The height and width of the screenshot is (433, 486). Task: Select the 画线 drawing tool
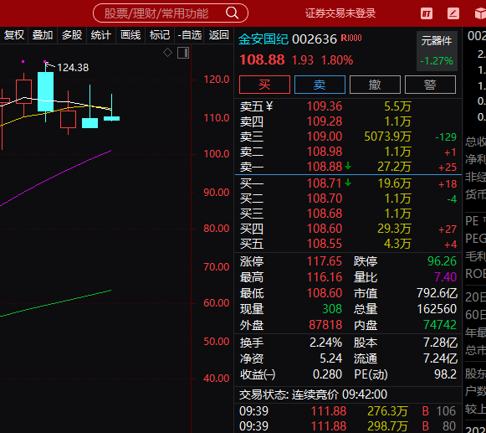click(x=130, y=35)
